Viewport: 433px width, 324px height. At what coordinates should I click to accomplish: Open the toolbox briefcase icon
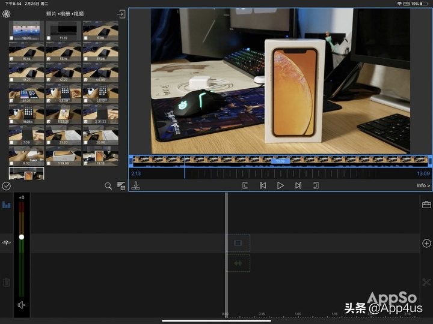(x=426, y=205)
